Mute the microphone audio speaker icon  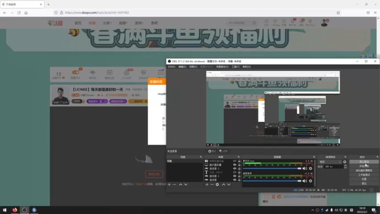point(305,168)
